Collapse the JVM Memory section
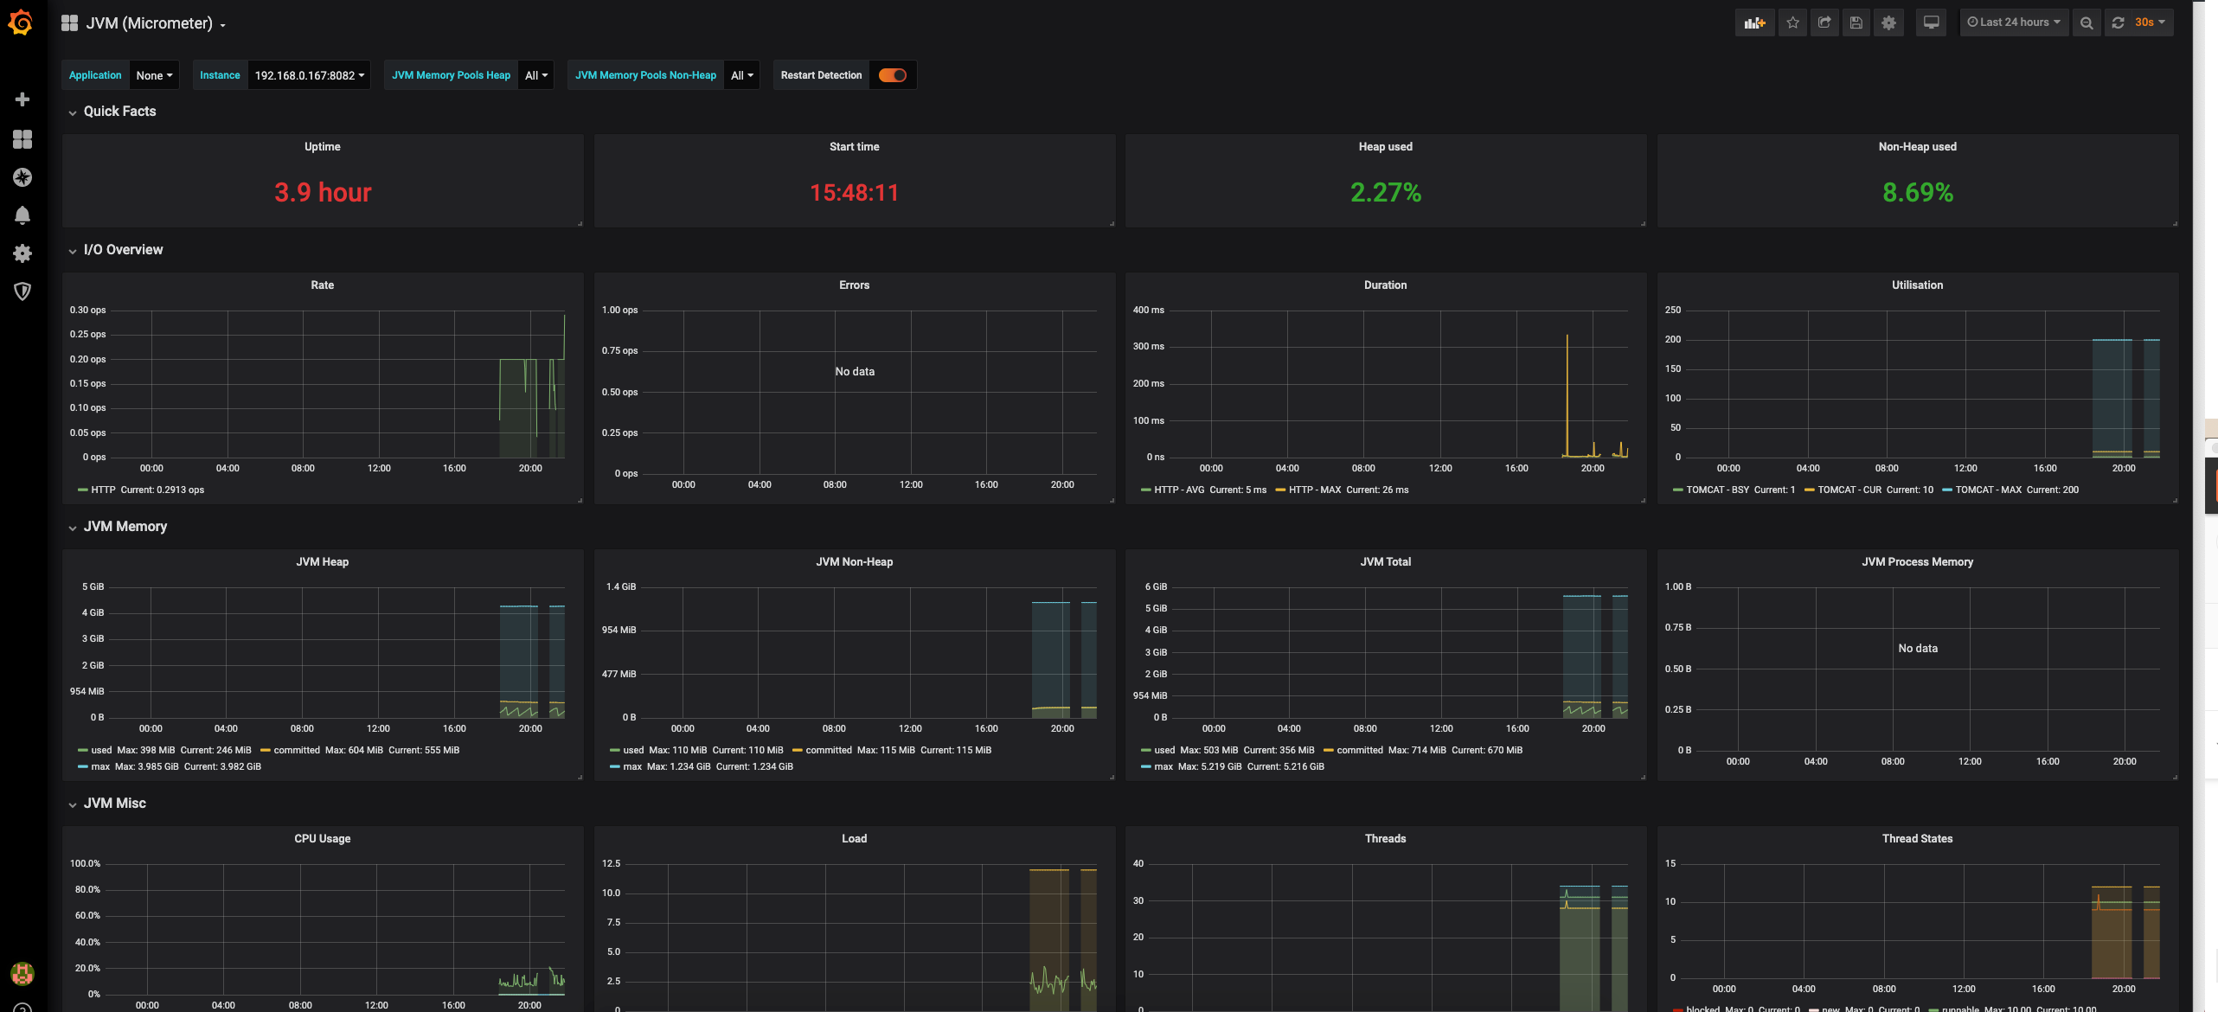This screenshot has height=1012, width=2218. [71, 526]
